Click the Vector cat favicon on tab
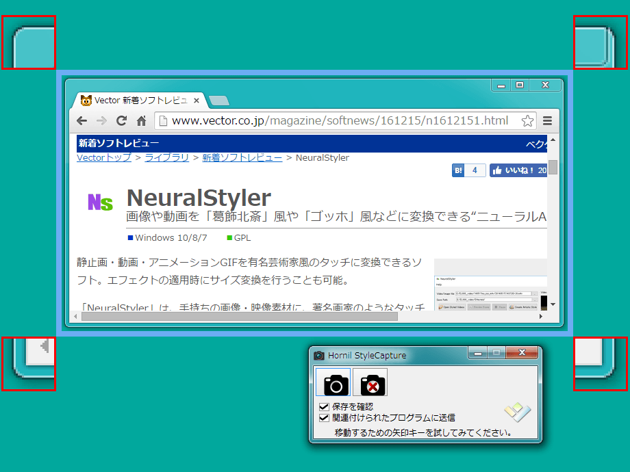The height and width of the screenshot is (472, 630). point(86,101)
